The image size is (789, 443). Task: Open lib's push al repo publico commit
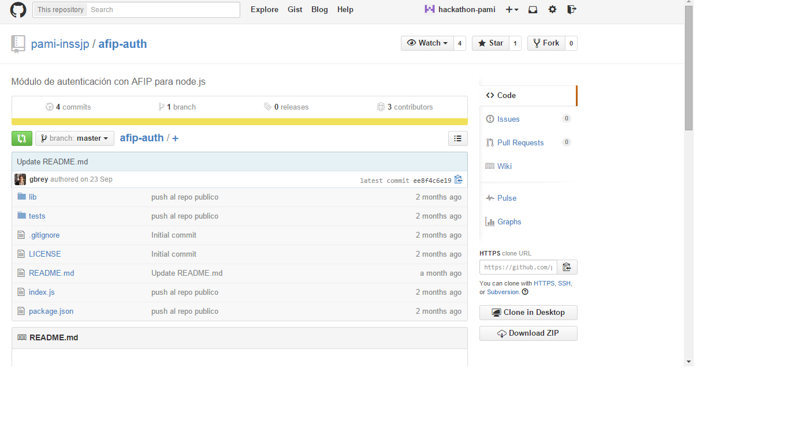click(x=185, y=197)
